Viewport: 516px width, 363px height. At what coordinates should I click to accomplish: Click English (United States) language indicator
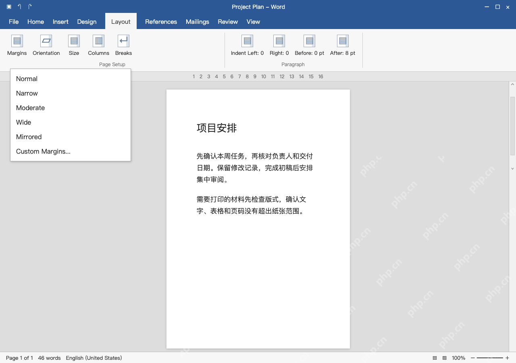pos(94,358)
